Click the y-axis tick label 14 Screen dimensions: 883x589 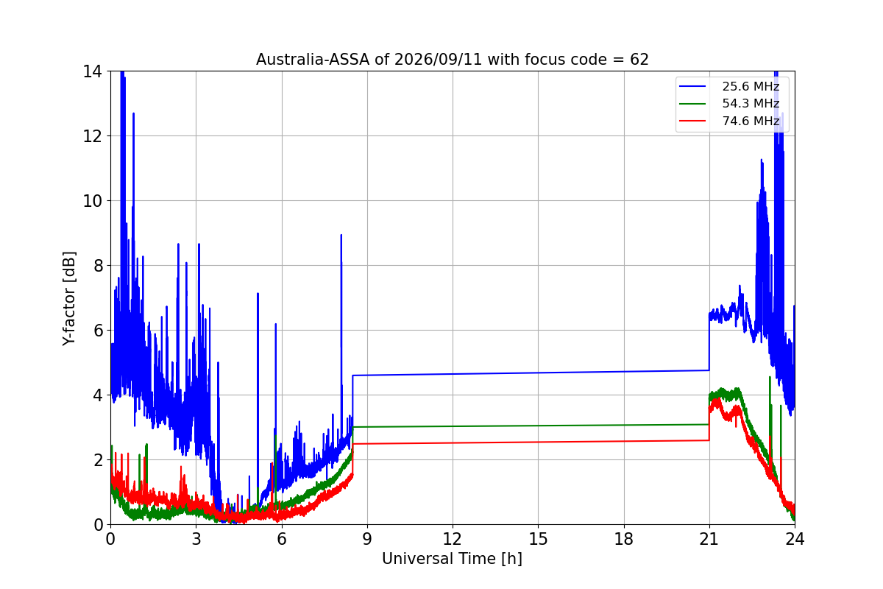(x=93, y=71)
